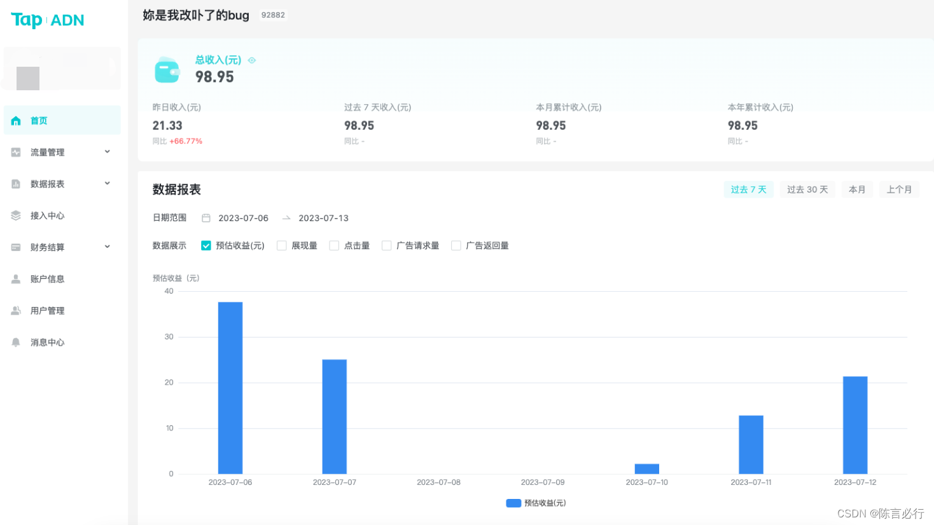Click the calendar icon in date range
The image size is (934, 525).
tap(206, 218)
